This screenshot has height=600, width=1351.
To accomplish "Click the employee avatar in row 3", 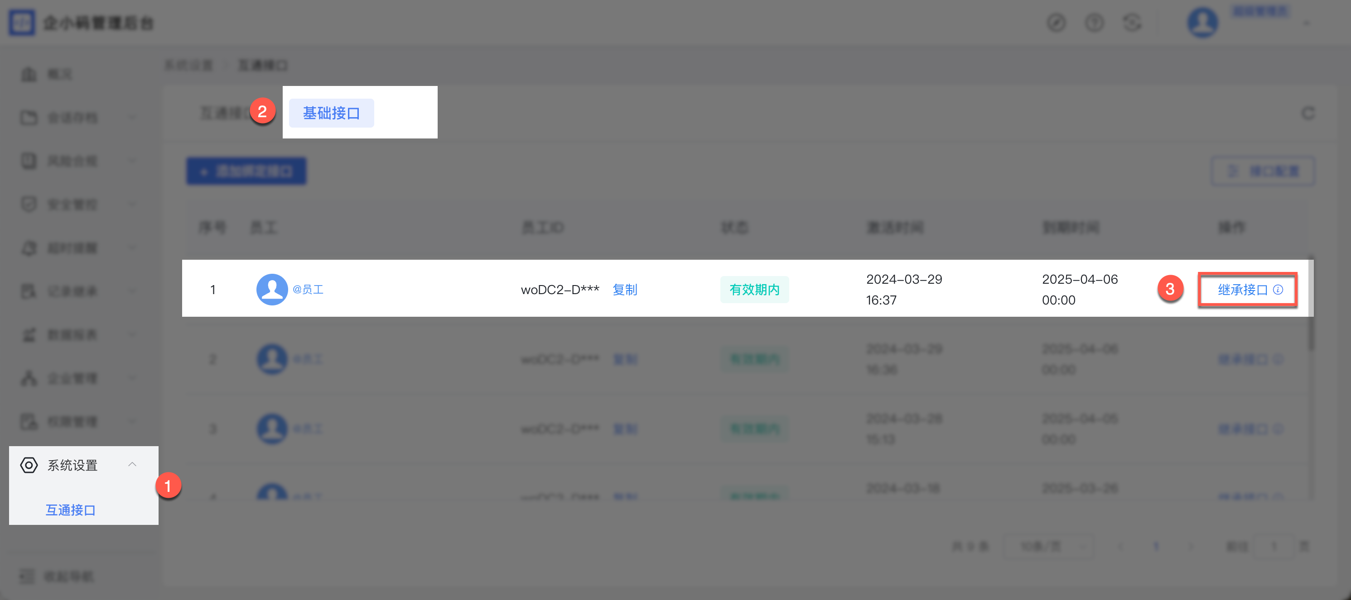I will (x=272, y=429).
